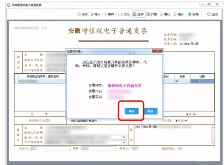Expand the seller 开户行及账号 dropdown
Image resolution: width=224 pixels, height=165 pixels.
point(124,142)
